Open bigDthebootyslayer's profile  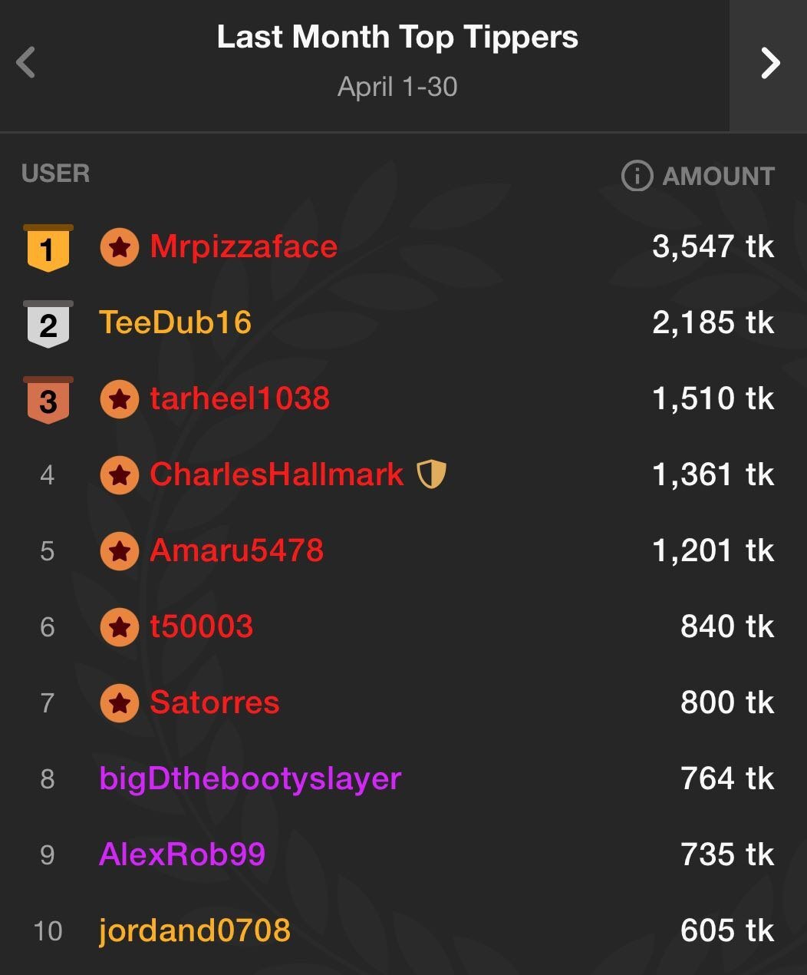(250, 778)
